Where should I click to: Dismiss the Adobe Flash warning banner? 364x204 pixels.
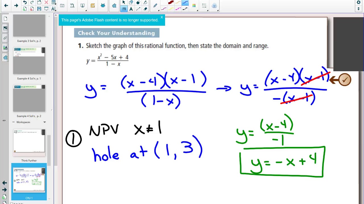tap(162, 17)
